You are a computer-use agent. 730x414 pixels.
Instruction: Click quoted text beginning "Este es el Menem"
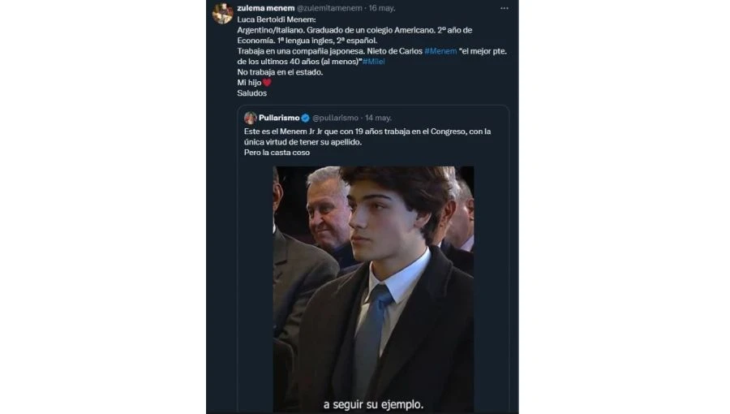point(367,132)
